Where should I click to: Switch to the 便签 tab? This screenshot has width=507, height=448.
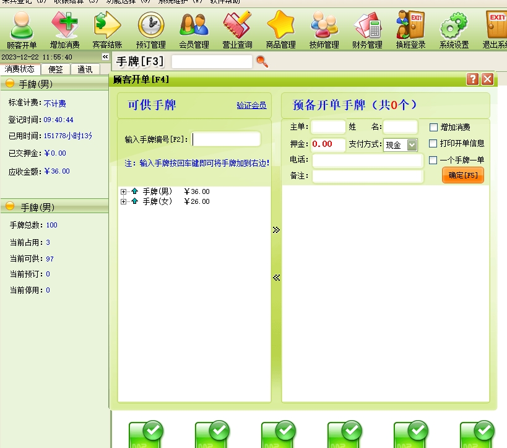(x=56, y=69)
